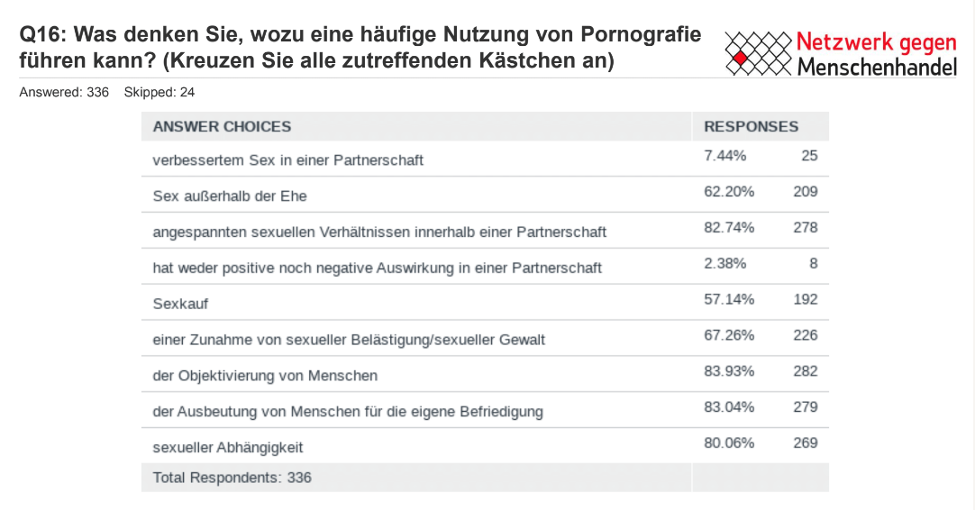Click 'der Objektivierung von Menschen' answer
Screen dimensions: 975x510
click(265, 375)
